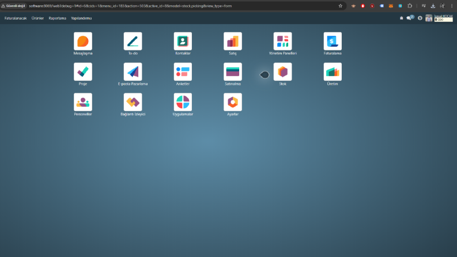Open the Chrome three-dot menu
The image size is (457, 257).
pos(452,6)
